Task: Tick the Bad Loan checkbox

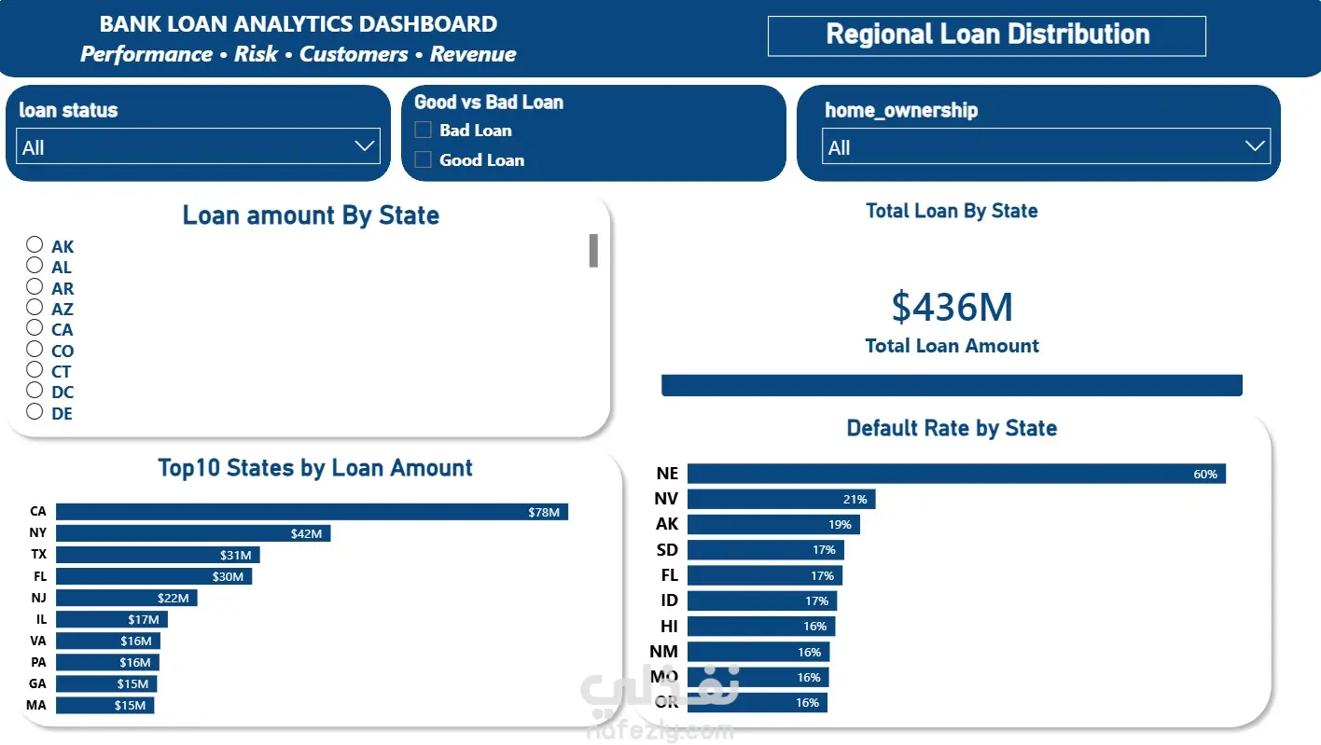Action: [423, 130]
